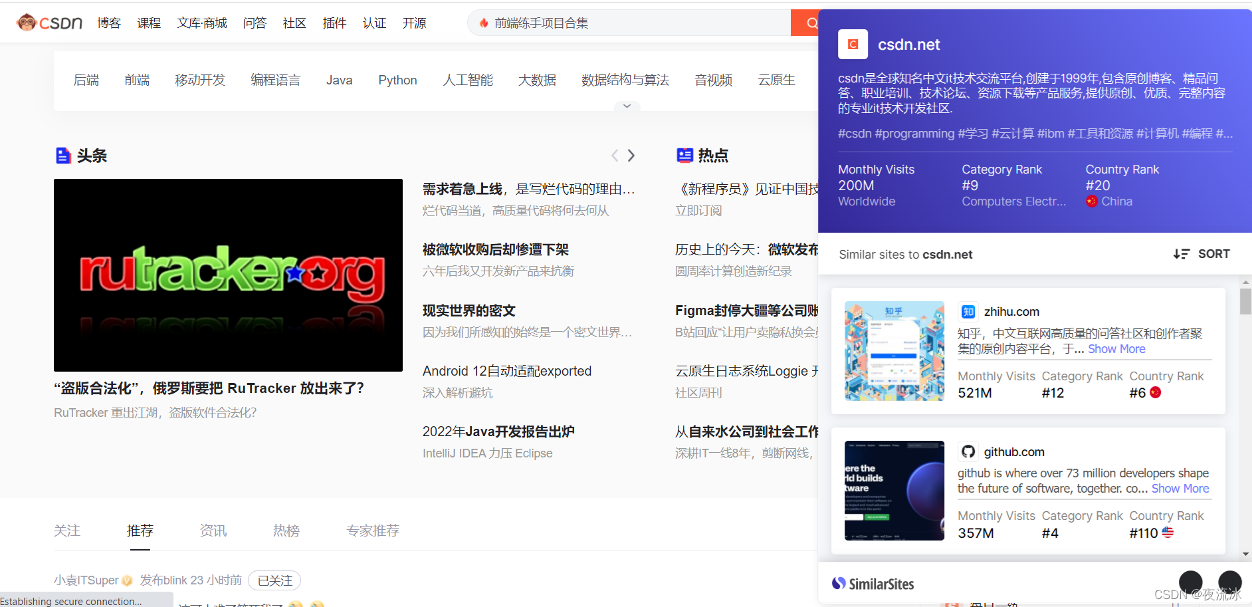Open headline title about RuTracker 放出来了
Viewport: 1252px width, 607px height.
click(x=209, y=388)
